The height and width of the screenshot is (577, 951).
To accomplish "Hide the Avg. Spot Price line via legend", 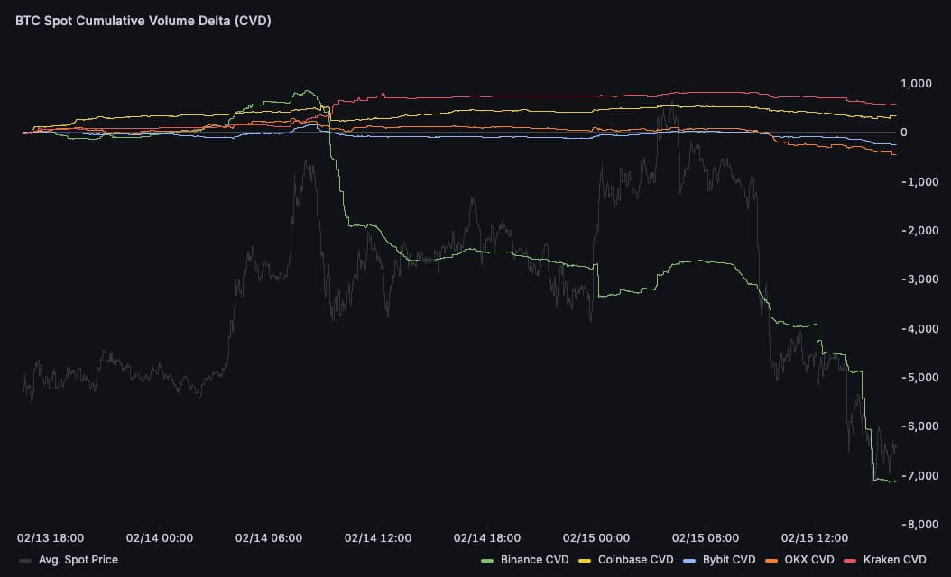I will pos(68,559).
